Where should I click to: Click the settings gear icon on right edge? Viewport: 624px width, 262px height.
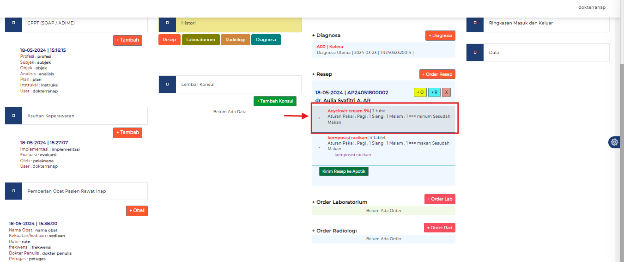(x=614, y=142)
